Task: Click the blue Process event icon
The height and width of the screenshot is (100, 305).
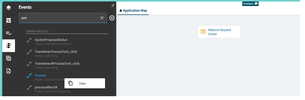Action: (29, 76)
